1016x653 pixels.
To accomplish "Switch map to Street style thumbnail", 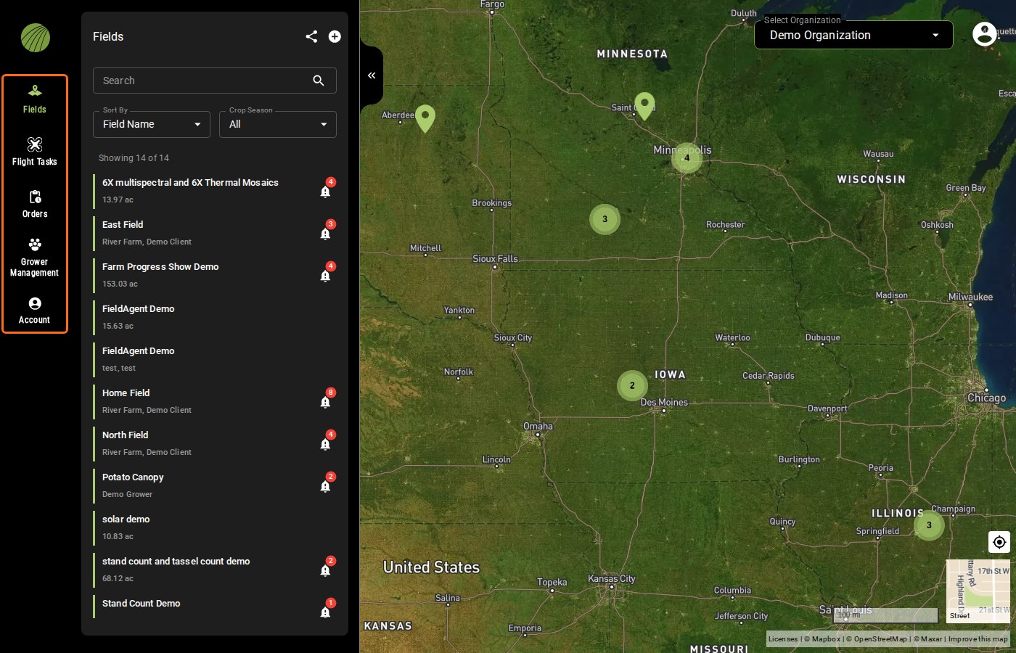I will click(978, 591).
